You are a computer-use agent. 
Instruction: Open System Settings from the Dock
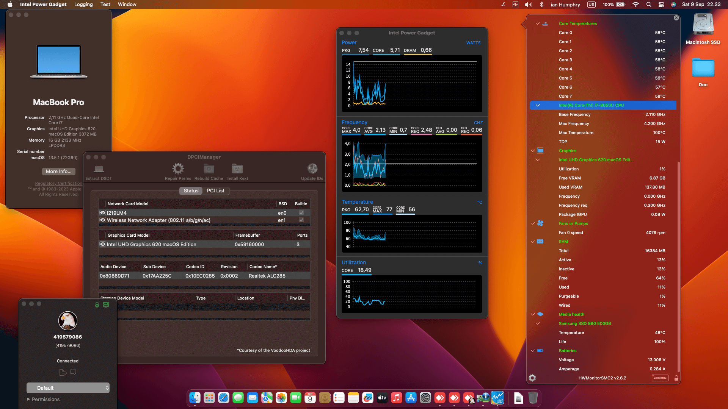(425, 398)
